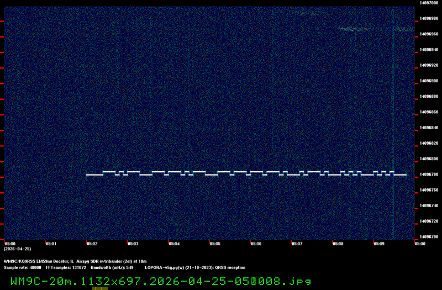Click the 05:33 time axis label
Viewport: 442px width, 290px height.
(133, 244)
